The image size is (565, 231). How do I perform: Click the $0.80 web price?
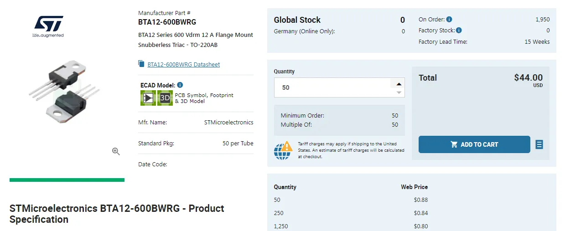click(421, 226)
